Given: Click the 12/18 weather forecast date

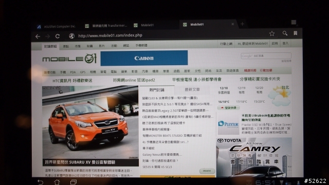Looking at the screenshot, I should click(x=224, y=88).
